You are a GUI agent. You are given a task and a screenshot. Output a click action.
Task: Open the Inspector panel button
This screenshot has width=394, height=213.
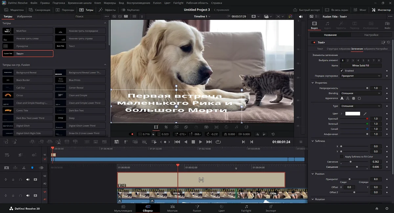382,10
